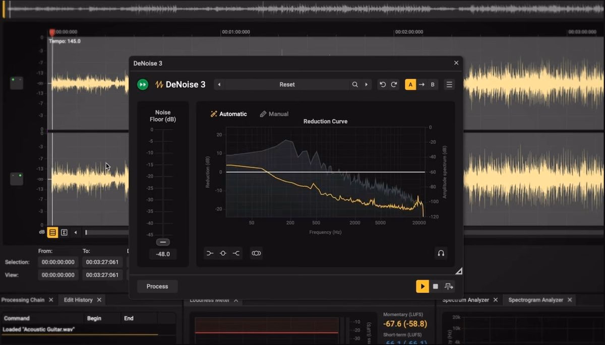605x345 pixels.
Task: Select the B comparison state
Action: point(433,85)
